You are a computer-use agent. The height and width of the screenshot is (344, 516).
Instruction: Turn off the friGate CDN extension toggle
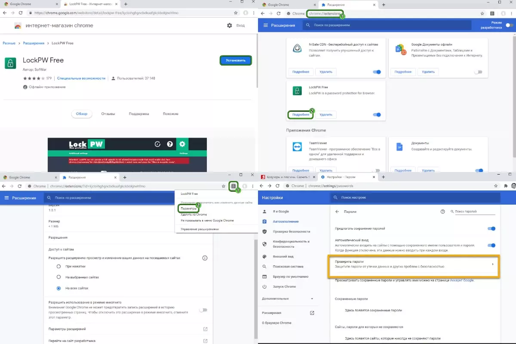pyautogui.click(x=377, y=72)
